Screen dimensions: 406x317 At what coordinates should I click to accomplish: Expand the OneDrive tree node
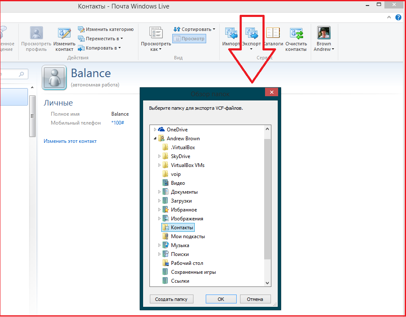click(155, 129)
